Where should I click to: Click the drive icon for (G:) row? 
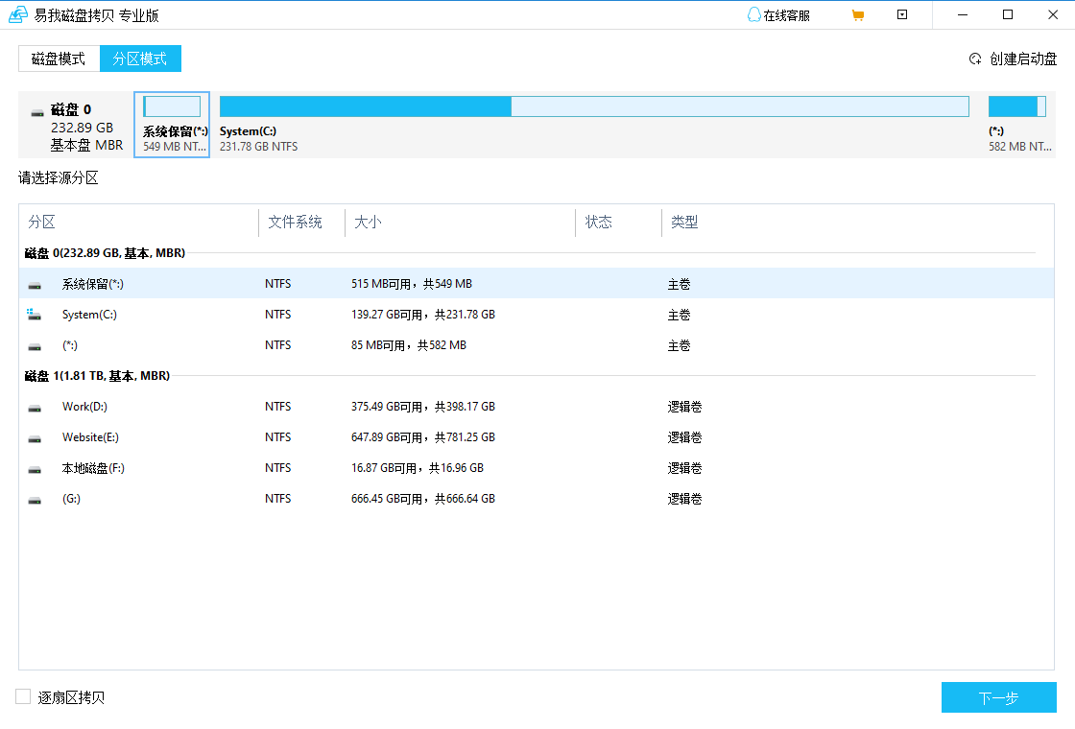35,500
